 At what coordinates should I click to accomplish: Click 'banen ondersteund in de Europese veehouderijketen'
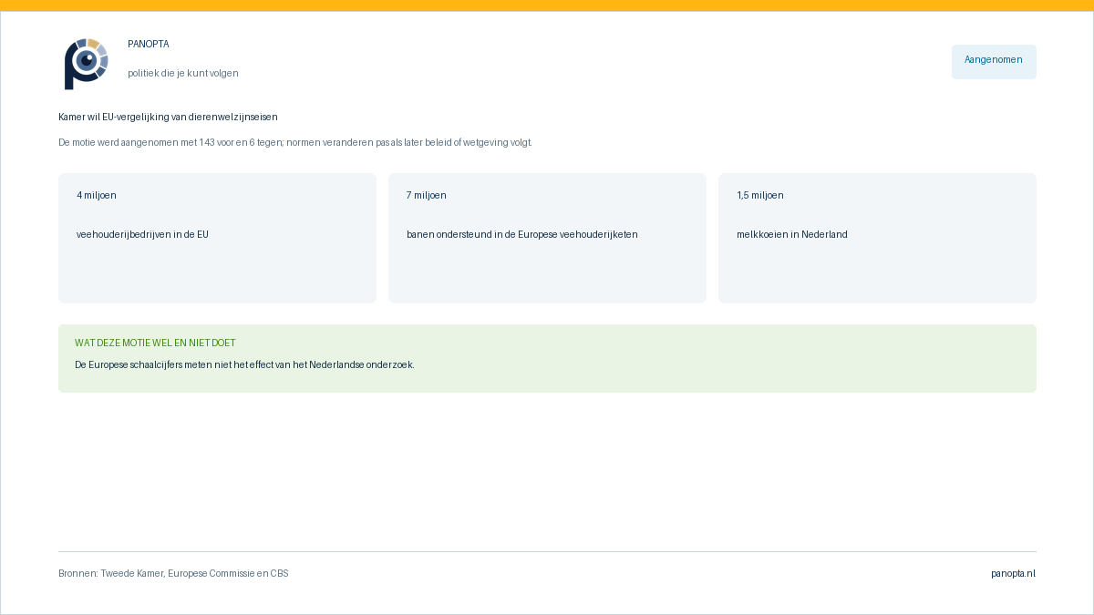pyautogui.click(x=522, y=234)
